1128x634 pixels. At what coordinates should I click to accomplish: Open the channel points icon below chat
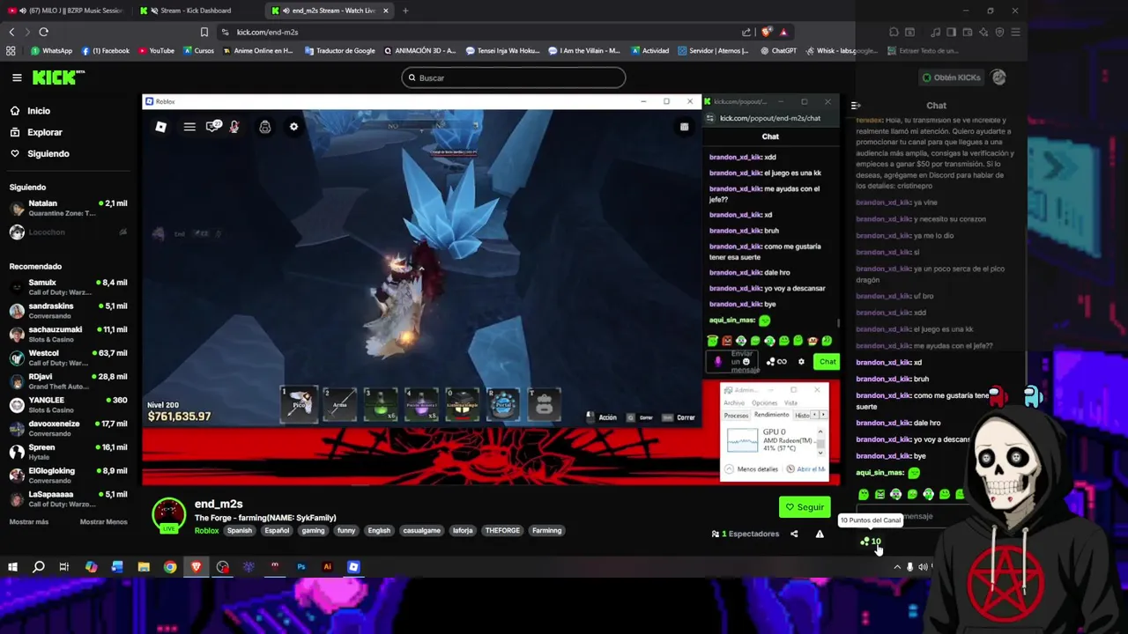pos(871,542)
